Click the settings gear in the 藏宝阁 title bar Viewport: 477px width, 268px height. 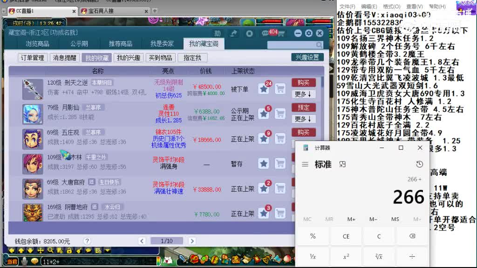point(308,33)
